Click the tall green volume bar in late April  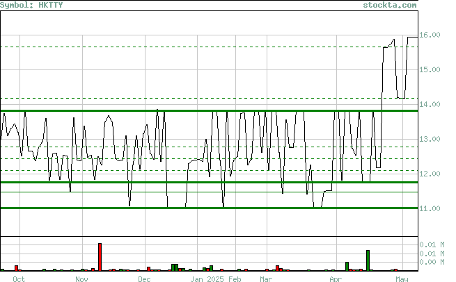368,260
